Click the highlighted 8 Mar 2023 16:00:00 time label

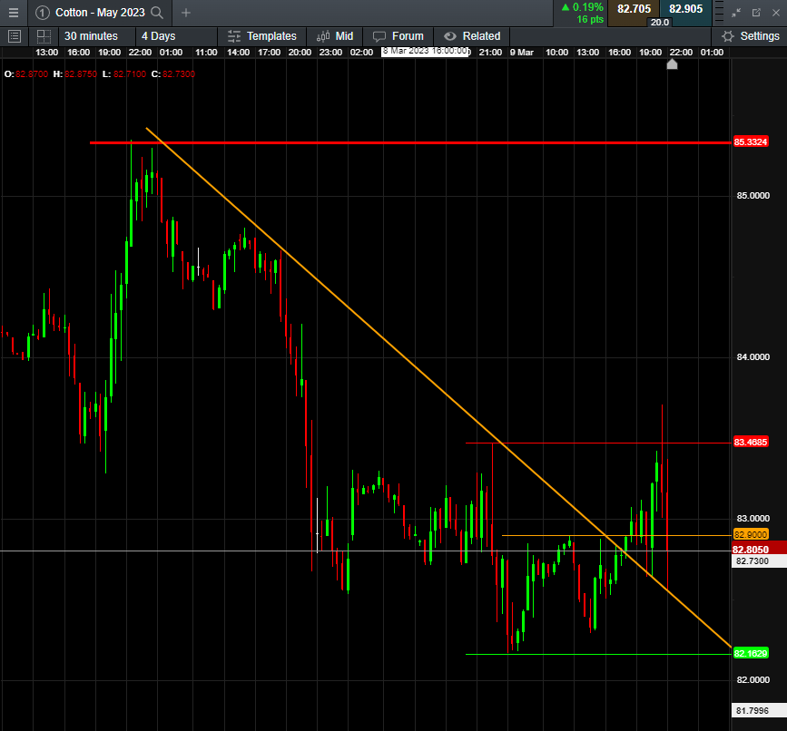425,52
